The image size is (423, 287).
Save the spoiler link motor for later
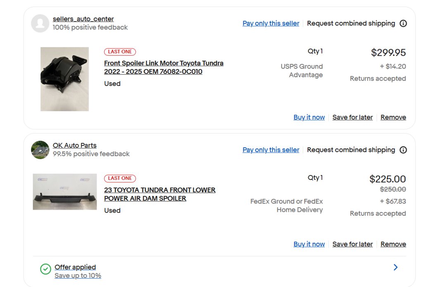pos(353,117)
